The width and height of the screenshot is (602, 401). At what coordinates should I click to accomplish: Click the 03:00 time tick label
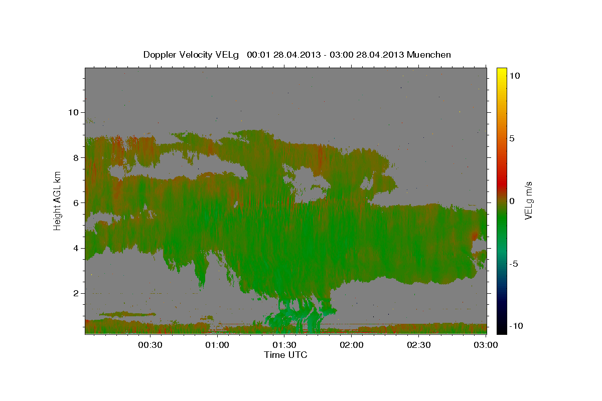click(486, 345)
